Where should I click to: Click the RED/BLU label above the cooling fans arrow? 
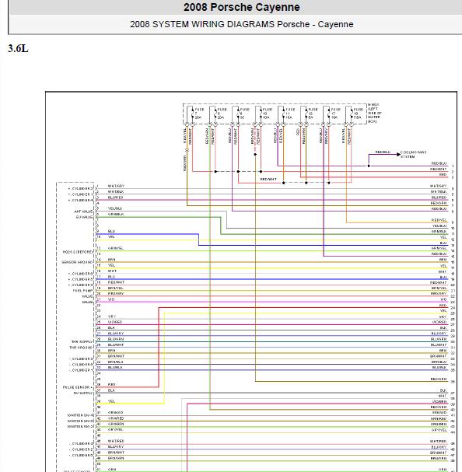[383, 152]
